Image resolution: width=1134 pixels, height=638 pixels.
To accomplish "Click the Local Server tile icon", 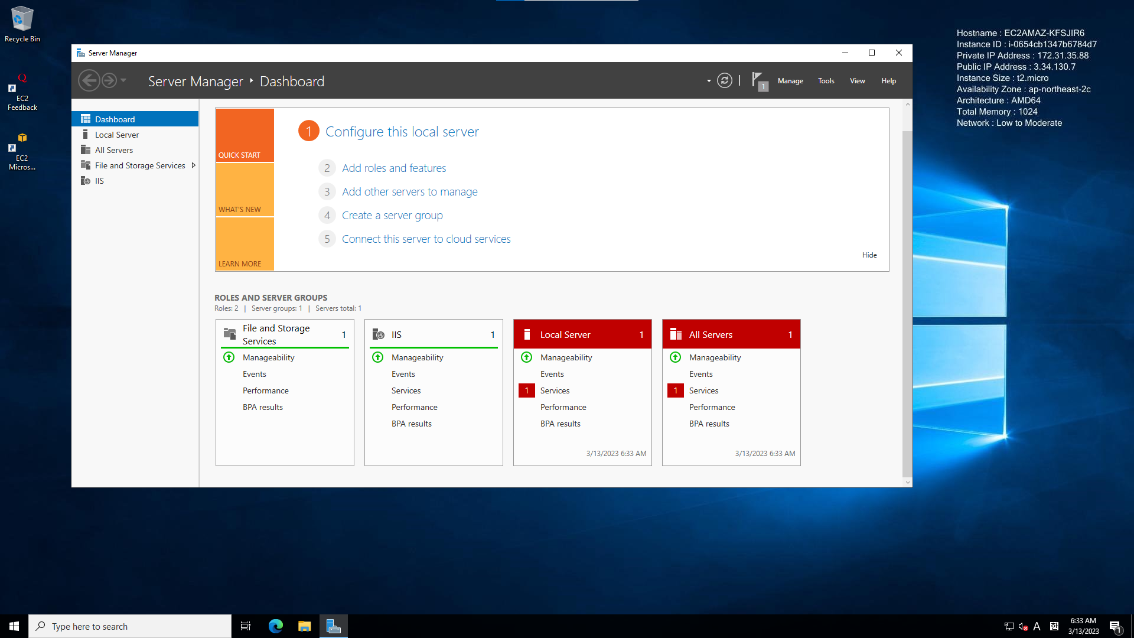I will click(527, 334).
